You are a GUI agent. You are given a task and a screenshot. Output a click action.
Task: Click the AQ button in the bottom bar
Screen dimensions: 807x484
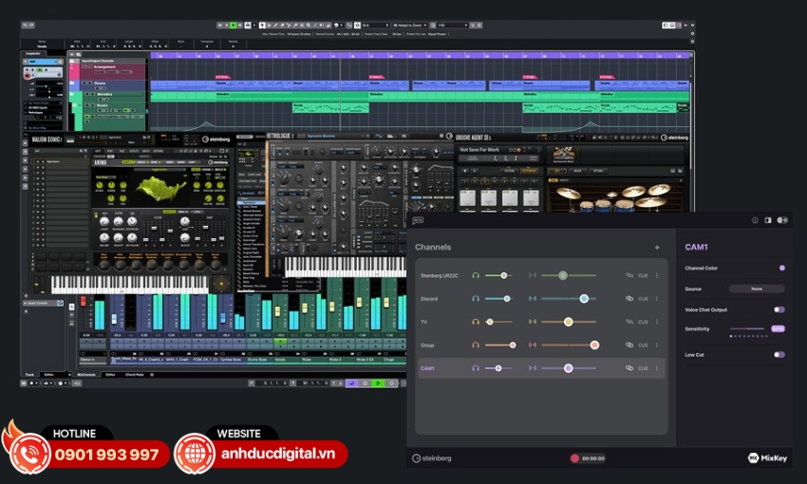coord(76,383)
